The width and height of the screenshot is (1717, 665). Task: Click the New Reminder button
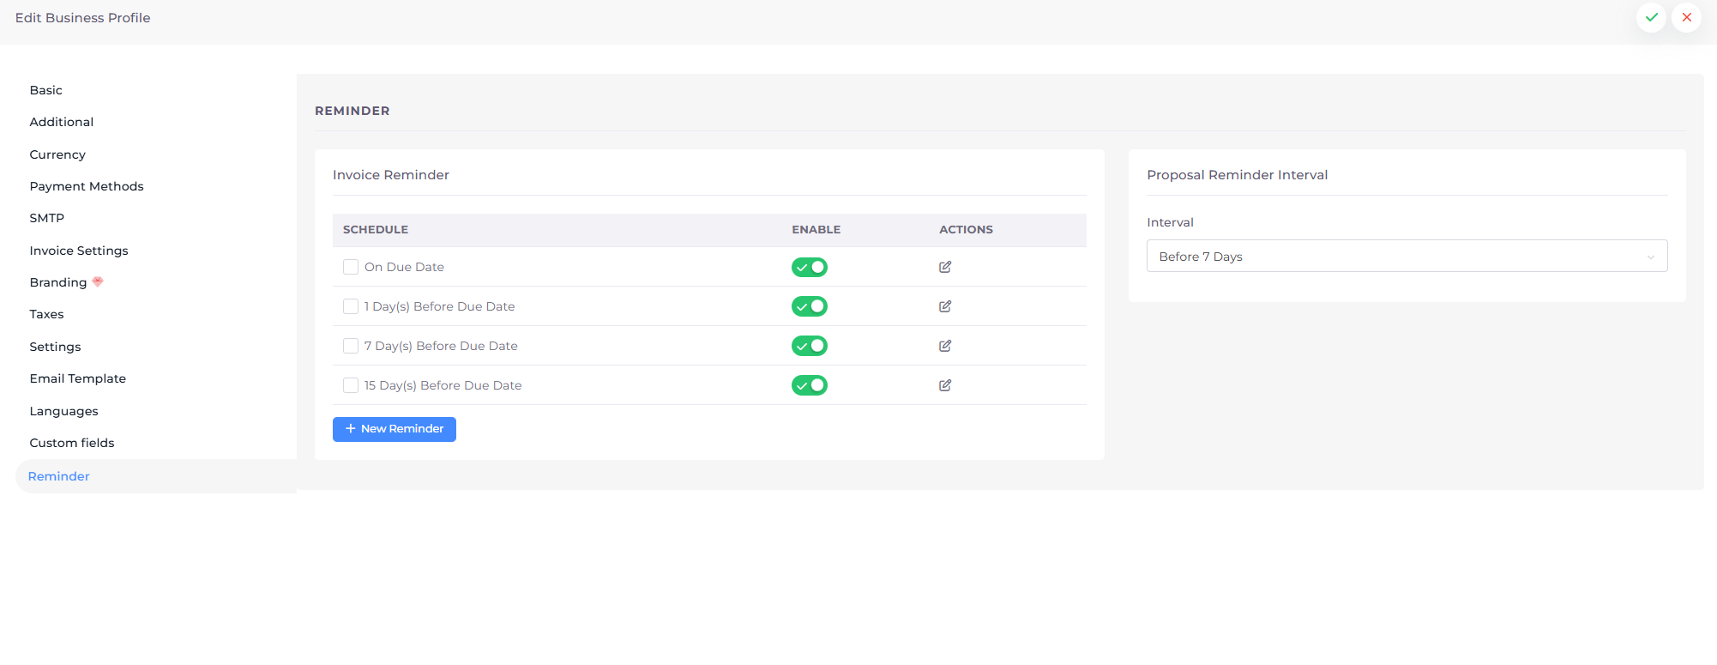[x=394, y=429]
